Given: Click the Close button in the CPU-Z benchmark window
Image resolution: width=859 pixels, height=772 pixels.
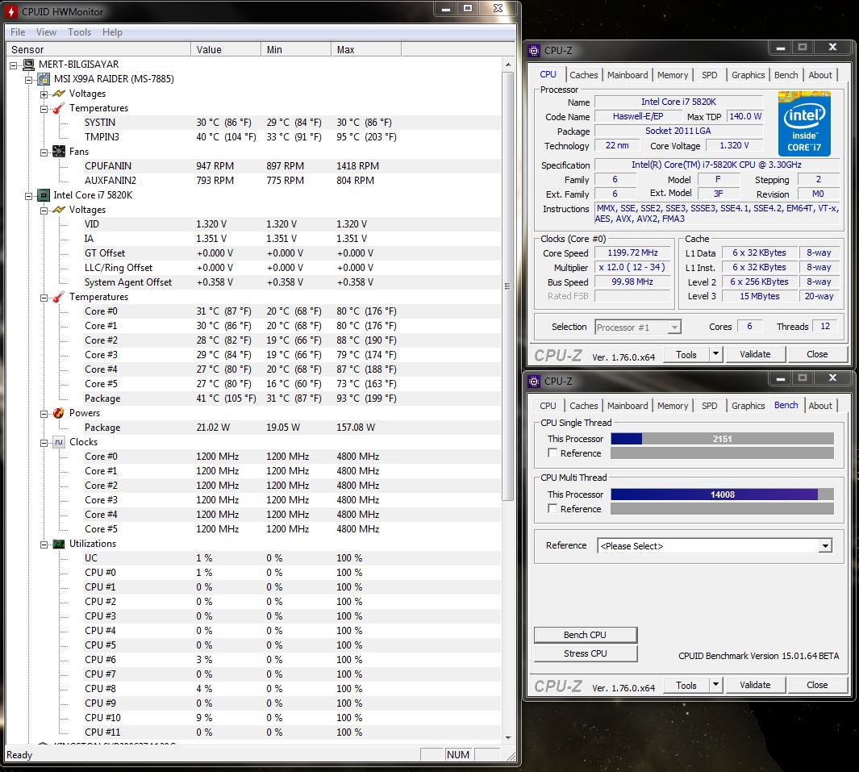Looking at the screenshot, I should [x=817, y=684].
